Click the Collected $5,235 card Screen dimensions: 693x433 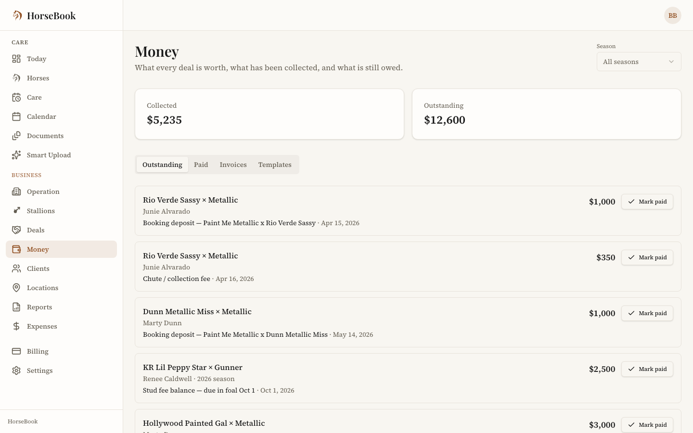[269, 114]
